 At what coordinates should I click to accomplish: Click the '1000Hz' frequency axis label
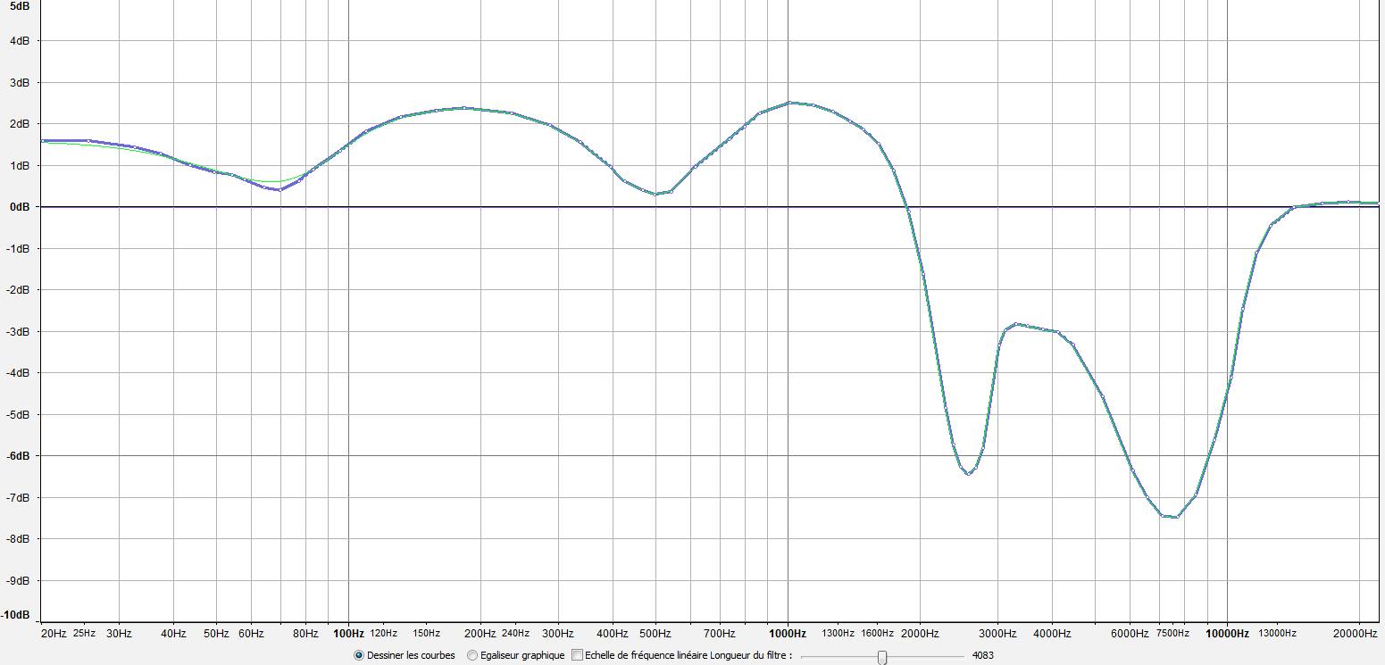click(788, 634)
